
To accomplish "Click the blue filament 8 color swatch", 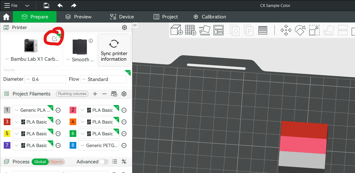I will point(73,145).
